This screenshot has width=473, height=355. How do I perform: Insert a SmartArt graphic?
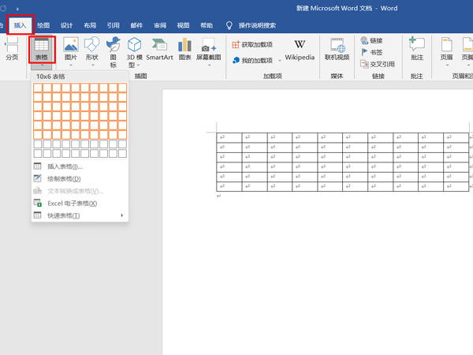point(159,50)
